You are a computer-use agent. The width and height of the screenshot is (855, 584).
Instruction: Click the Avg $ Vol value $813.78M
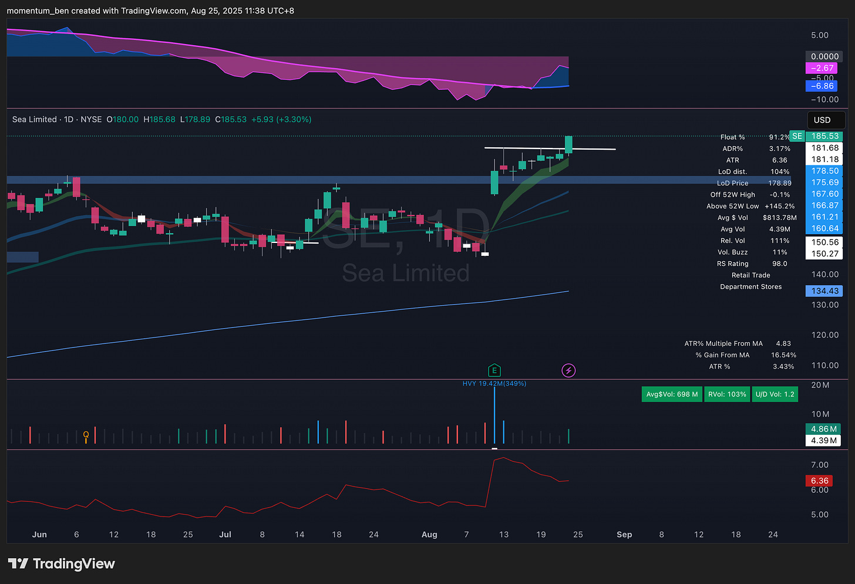pos(780,218)
